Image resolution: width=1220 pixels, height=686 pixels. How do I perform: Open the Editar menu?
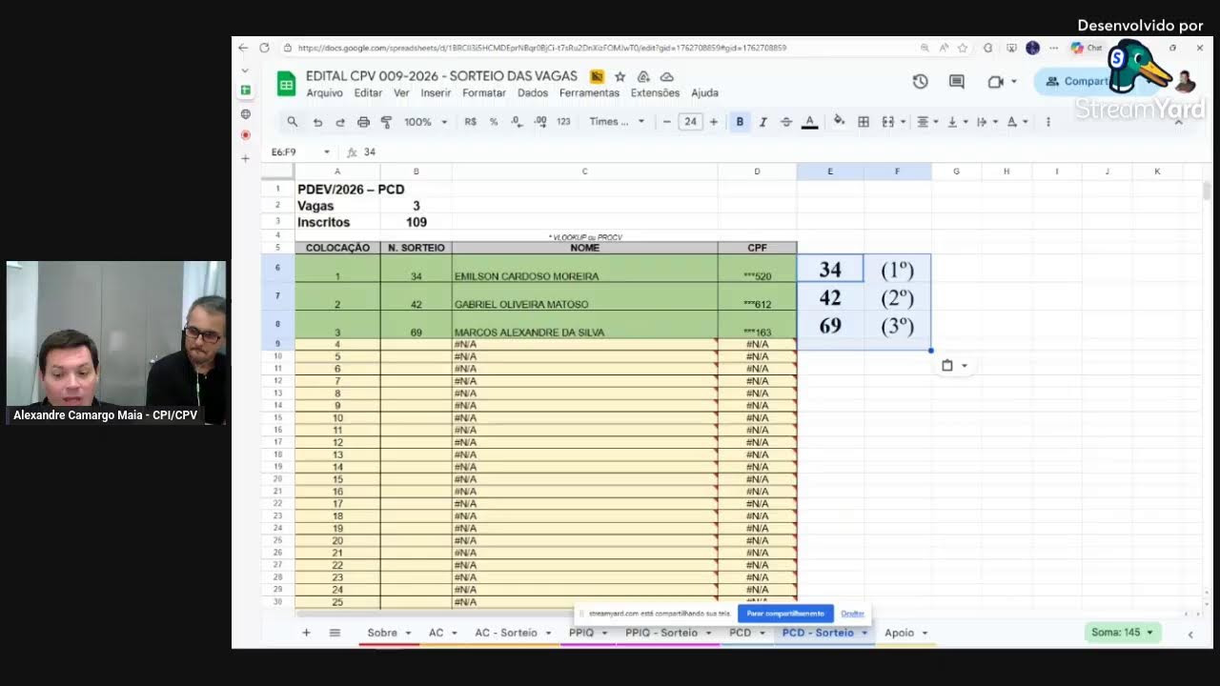click(x=368, y=93)
